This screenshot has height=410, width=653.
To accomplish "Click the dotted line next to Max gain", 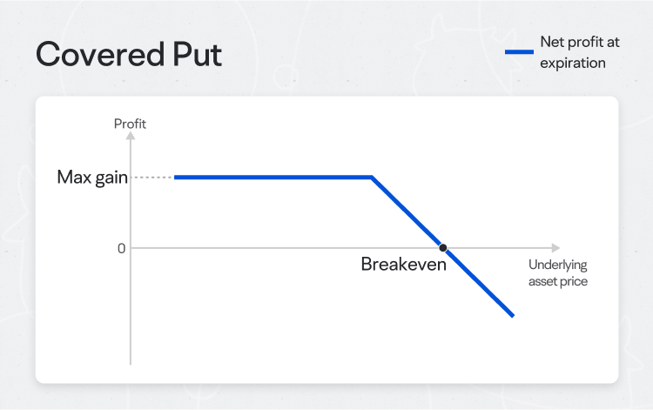I will pyautogui.click(x=152, y=178).
